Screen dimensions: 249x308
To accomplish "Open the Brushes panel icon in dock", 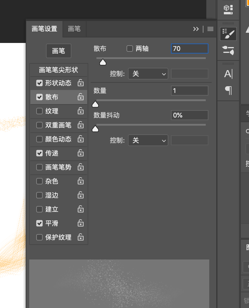I will click(x=228, y=50).
